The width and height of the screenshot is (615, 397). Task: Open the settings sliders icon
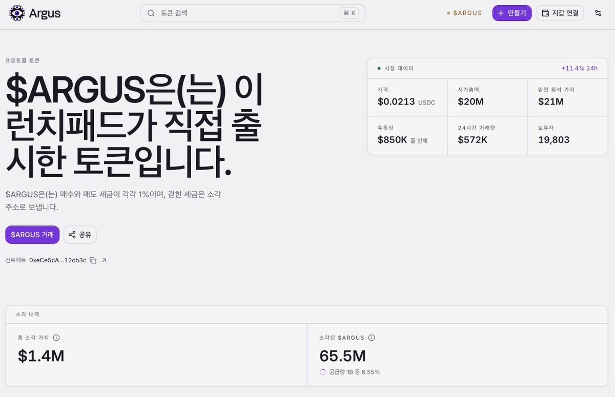point(598,13)
